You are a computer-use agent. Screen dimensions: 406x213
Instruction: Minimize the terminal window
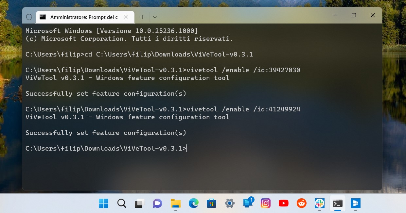tap(335, 15)
